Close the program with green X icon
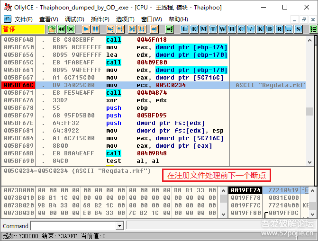The height and width of the screenshot is (241, 318). tap(70, 29)
